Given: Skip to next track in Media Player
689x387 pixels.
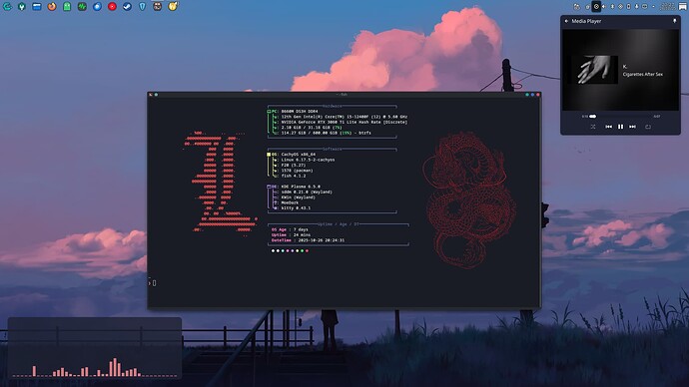Looking at the screenshot, I should pyautogui.click(x=632, y=127).
